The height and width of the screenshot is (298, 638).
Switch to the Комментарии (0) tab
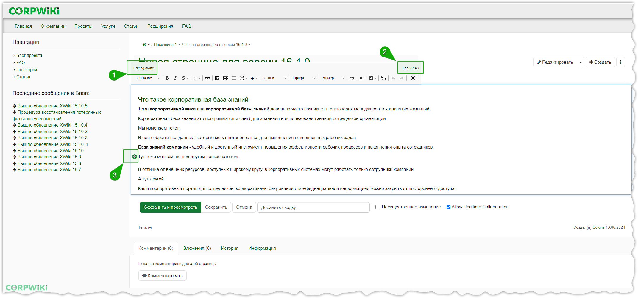[156, 248]
